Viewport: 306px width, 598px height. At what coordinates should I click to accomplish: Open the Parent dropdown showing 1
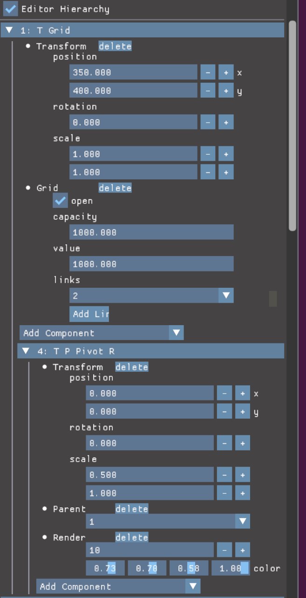click(168, 521)
